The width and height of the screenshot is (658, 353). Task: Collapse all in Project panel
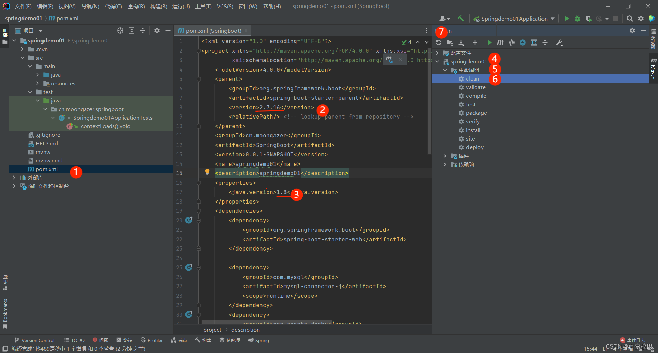[x=143, y=31]
